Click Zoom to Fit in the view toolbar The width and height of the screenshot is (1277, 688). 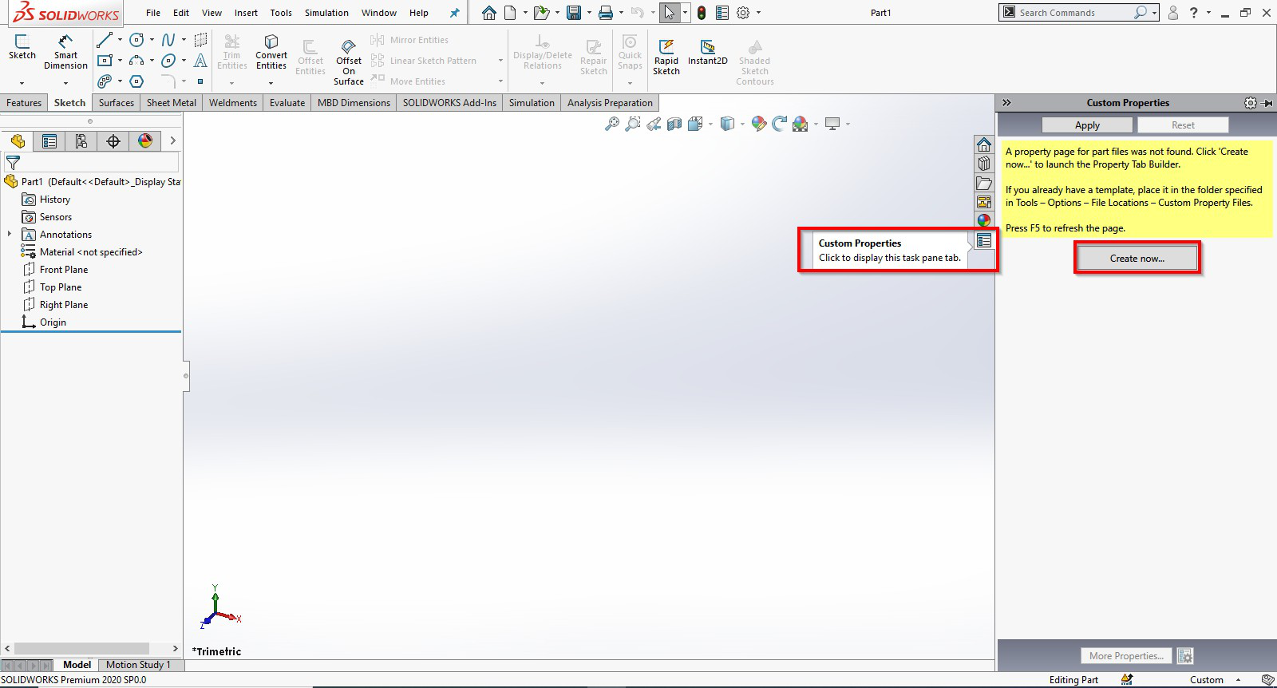click(612, 124)
